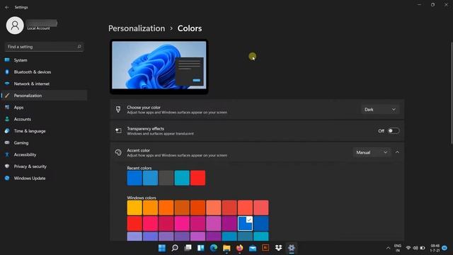
Task: Open the Gaming settings category
Action: click(x=44, y=143)
